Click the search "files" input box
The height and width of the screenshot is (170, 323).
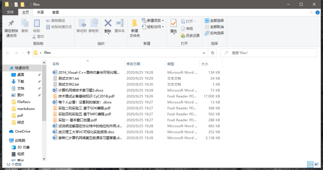click(x=269, y=53)
